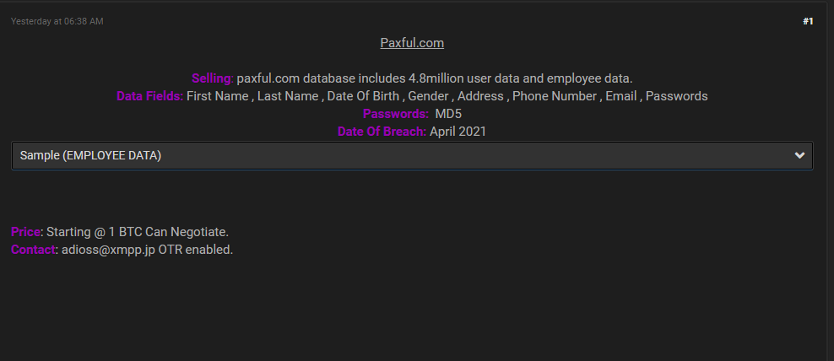Expand the chevron arrow on Sample bar
834x361 pixels.
(799, 155)
